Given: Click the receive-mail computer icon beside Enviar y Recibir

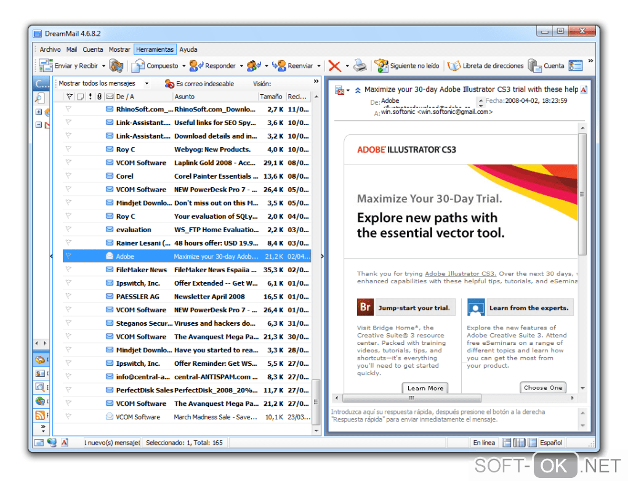Looking at the screenshot, I should (116, 66).
